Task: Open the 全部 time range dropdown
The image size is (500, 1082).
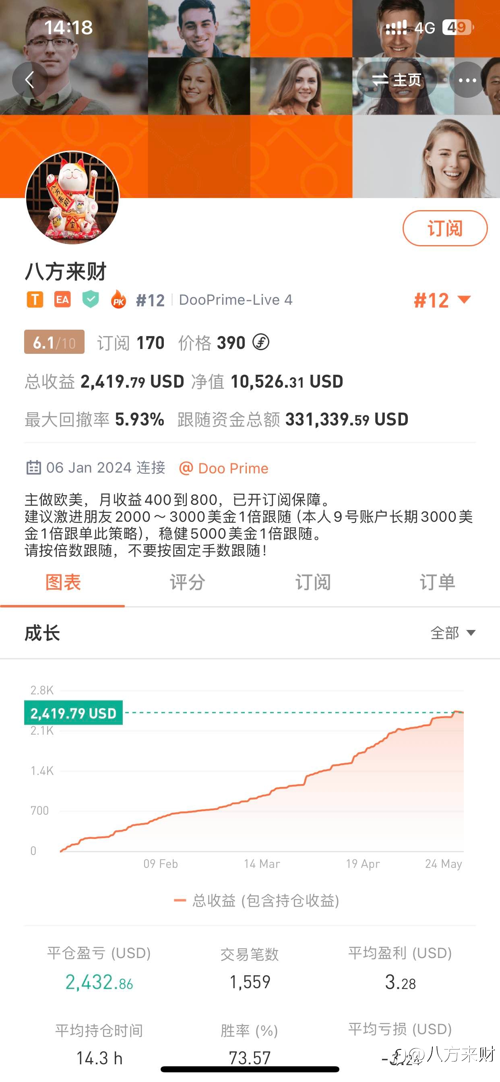Action: [453, 632]
